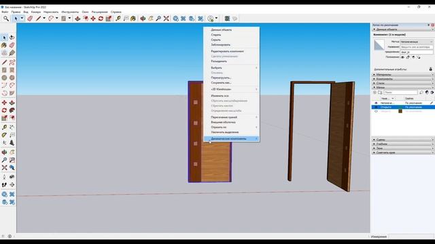Activate the Arc tool in top toolbar
Screen dimensions: 435x244
click(x=51, y=18)
